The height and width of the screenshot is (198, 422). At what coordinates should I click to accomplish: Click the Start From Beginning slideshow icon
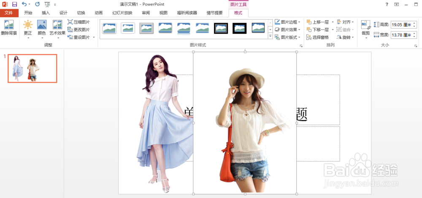point(47,4)
